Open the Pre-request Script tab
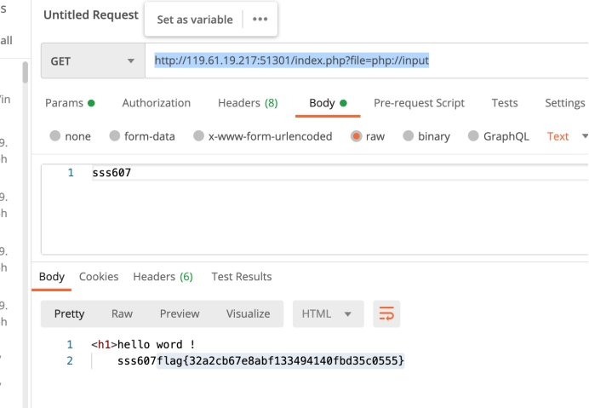589x408 pixels. [419, 103]
